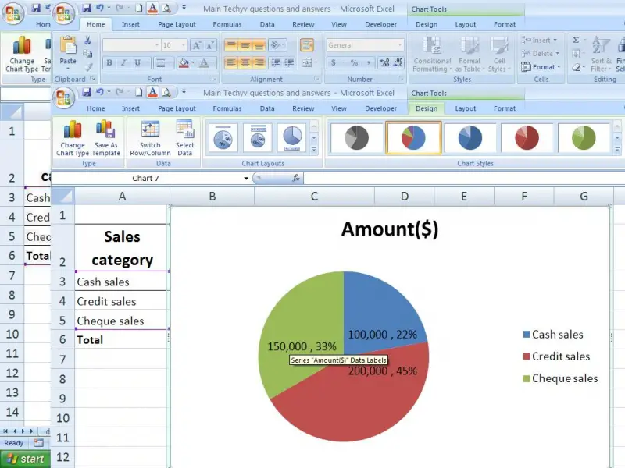Click Decrease Indent icon

point(275,62)
